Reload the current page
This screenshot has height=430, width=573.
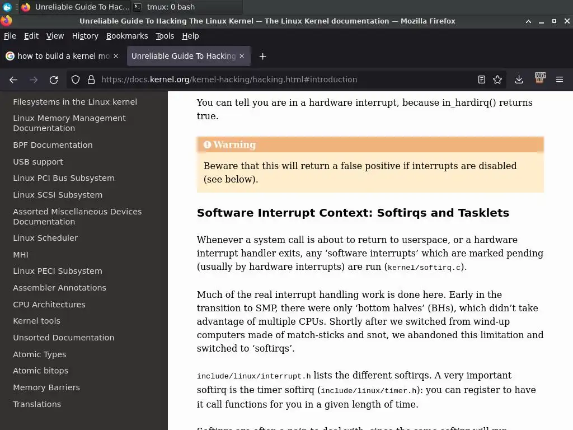coord(54,80)
